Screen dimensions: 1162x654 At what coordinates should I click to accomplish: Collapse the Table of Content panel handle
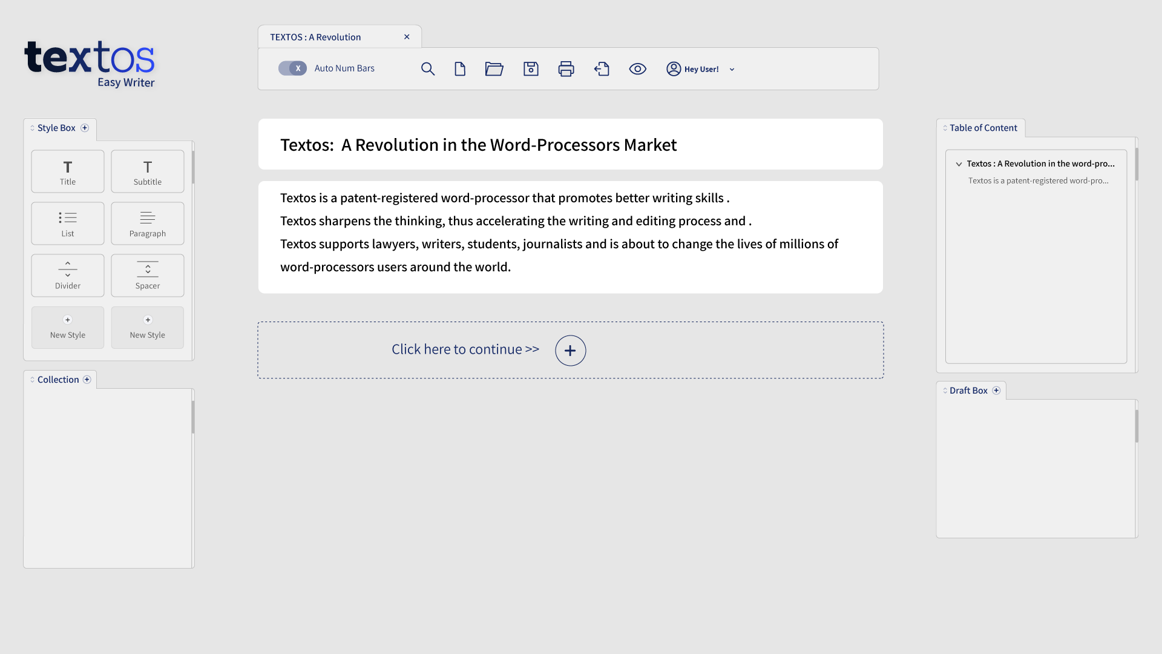click(x=945, y=128)
